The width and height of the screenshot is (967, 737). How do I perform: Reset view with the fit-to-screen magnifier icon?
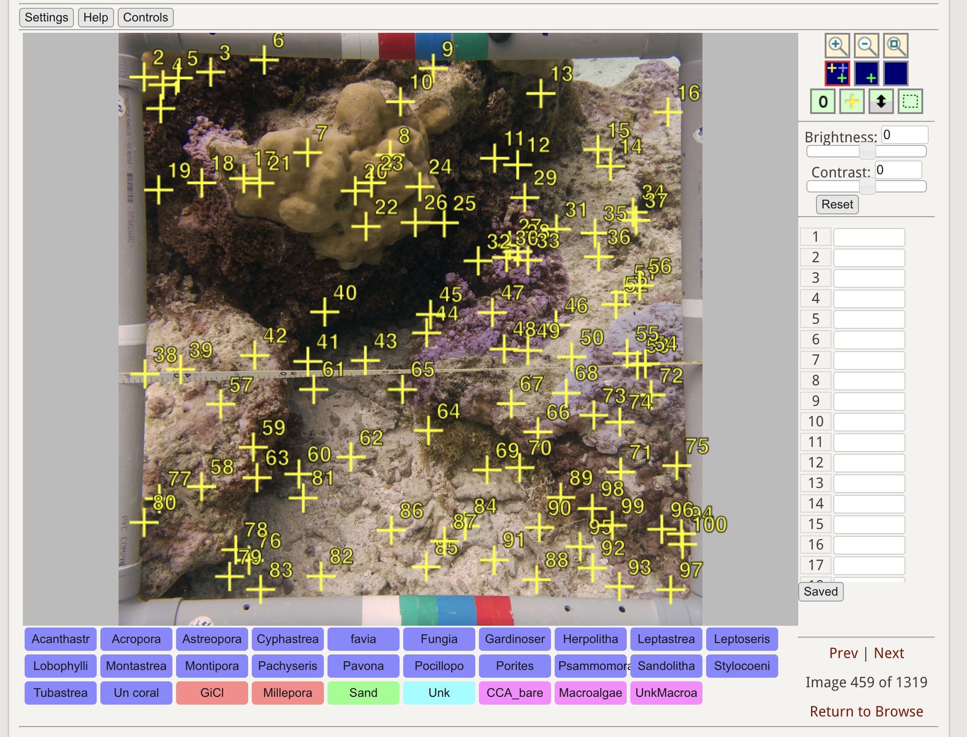pos(896,46)
